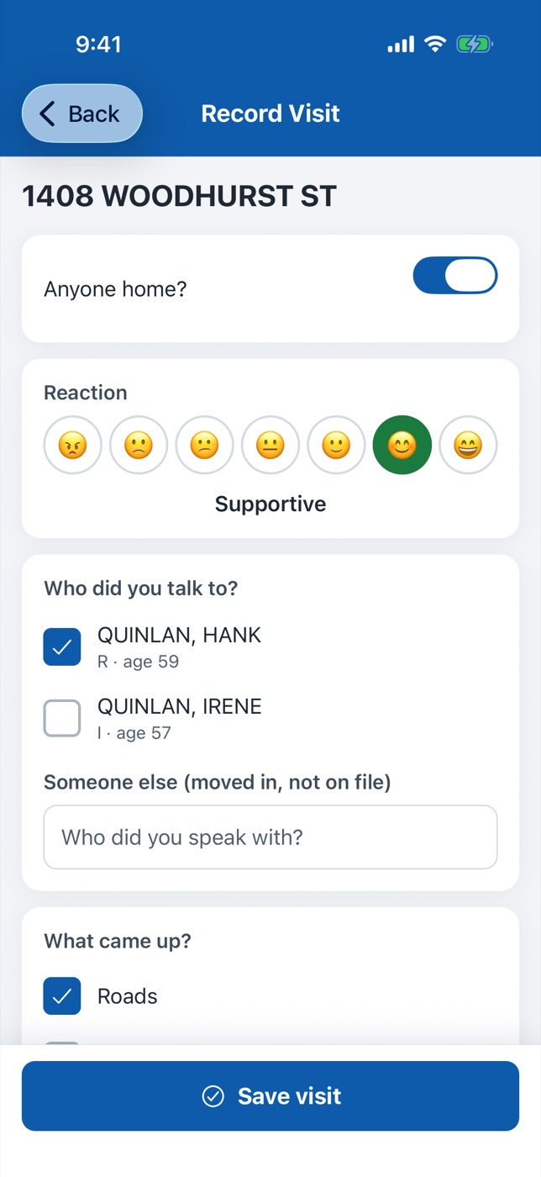Image resolution: width=541 pixels, height=1177 pixels.
Task: Choose the grinning face reaction
Action: point(468,445)
